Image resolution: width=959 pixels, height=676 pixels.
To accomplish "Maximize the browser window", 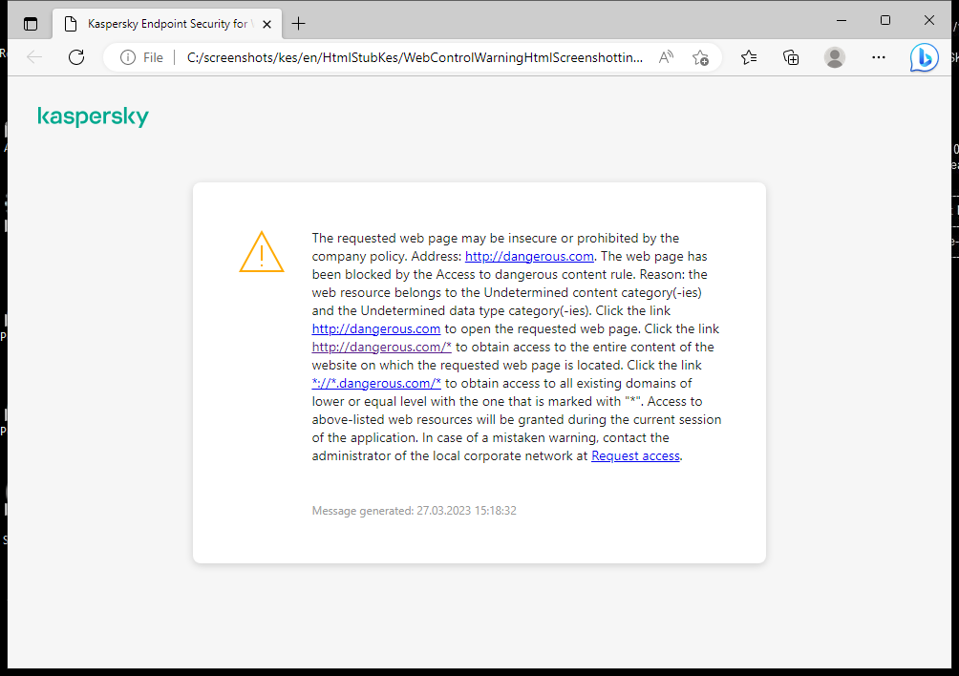I will pos(885,20).
